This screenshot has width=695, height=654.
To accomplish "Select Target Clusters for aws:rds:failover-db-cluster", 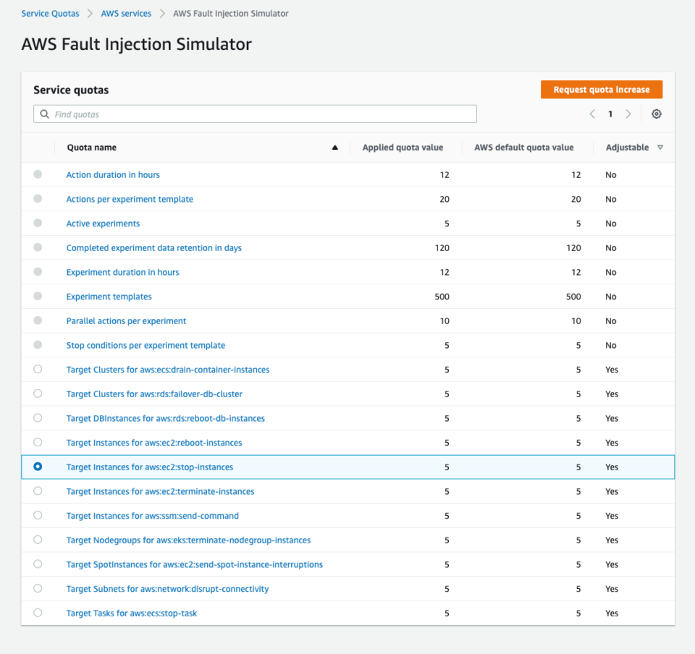I will pyautogui.click(x=38, y=394).
